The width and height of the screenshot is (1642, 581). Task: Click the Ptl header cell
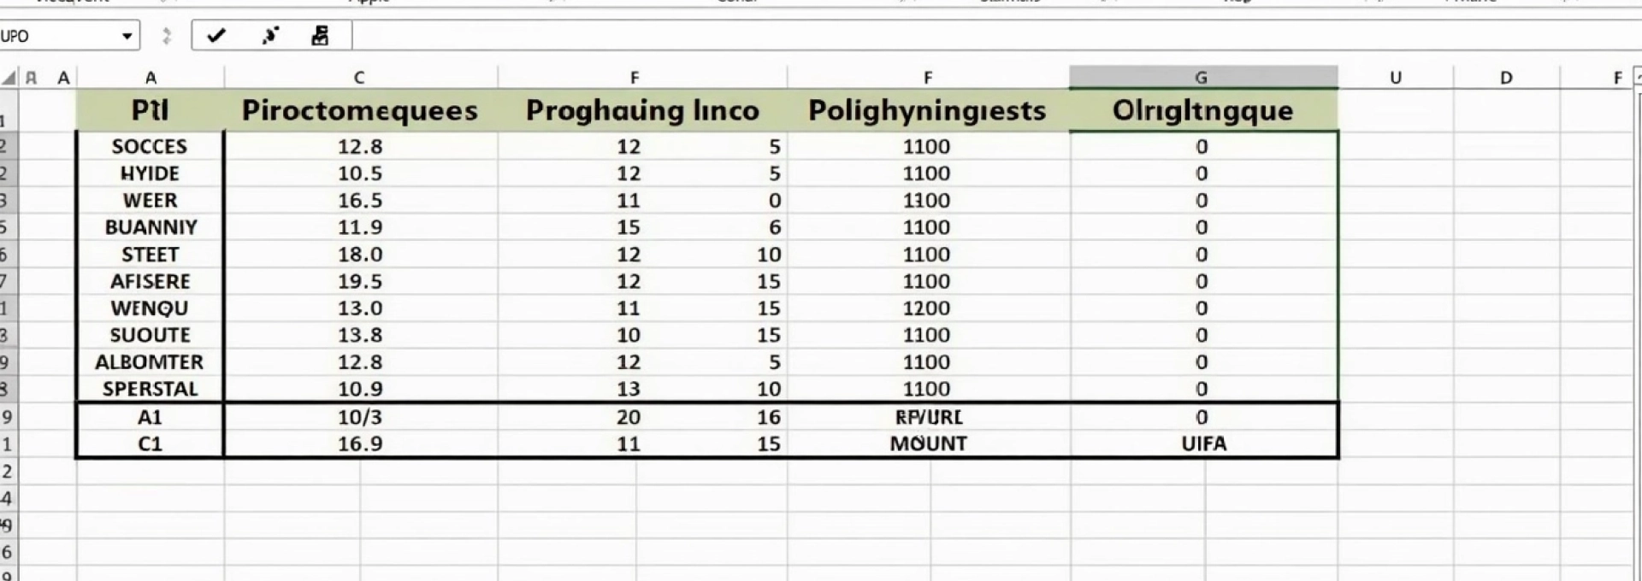(151, 110)
